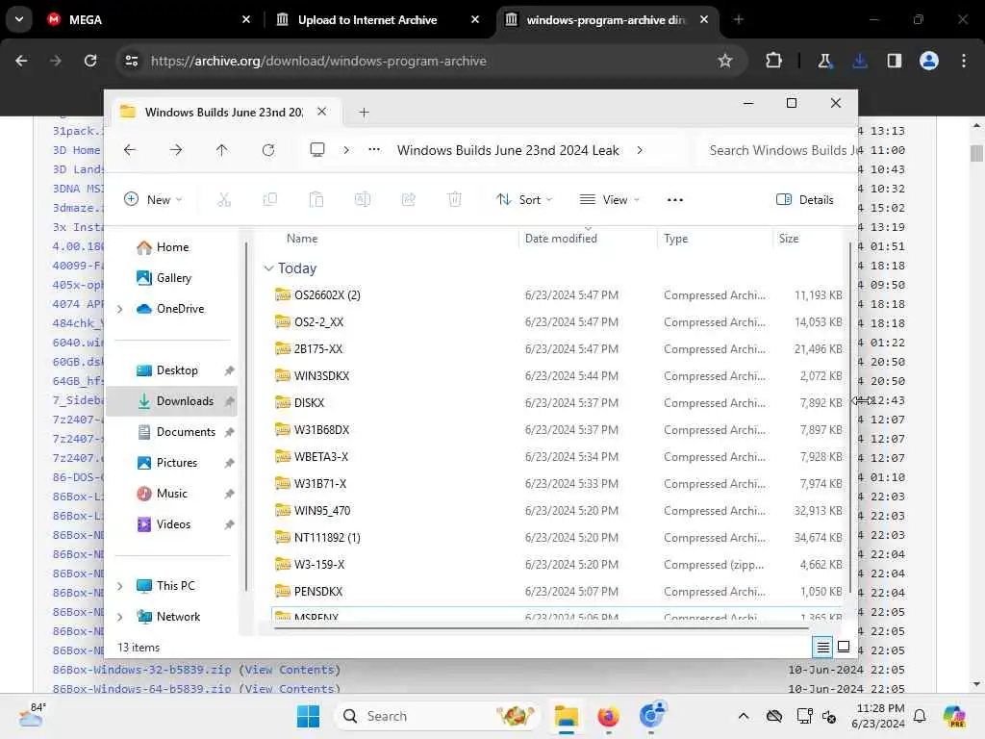Select Desktop in the navigation pane

click(x=172, y=370)
